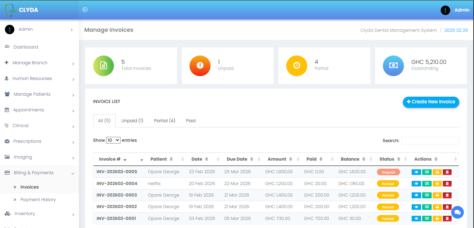The width and height of the screenshot is (474, 228).
Task: Print invoice INV-202602-0005
Action: pos(437,172)
